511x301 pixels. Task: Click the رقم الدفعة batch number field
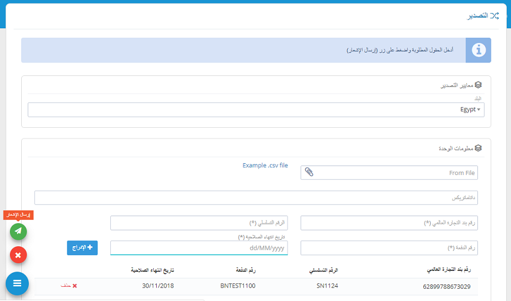tap(389, 248)
